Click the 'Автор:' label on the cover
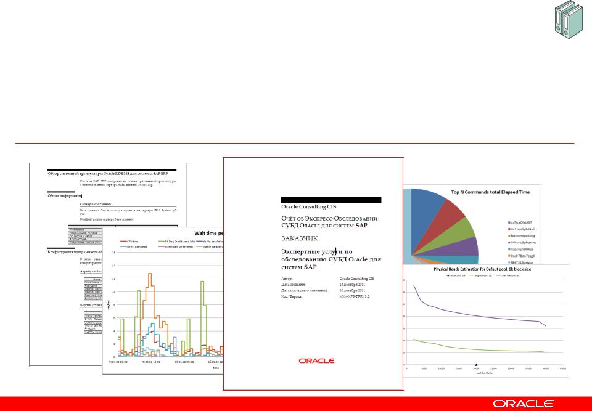Viewport: 592px width, 411px height. [x=287, y=278]
